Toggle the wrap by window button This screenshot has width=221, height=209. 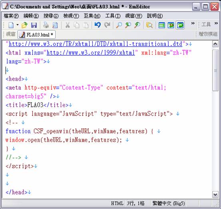(x=180, y=25)
